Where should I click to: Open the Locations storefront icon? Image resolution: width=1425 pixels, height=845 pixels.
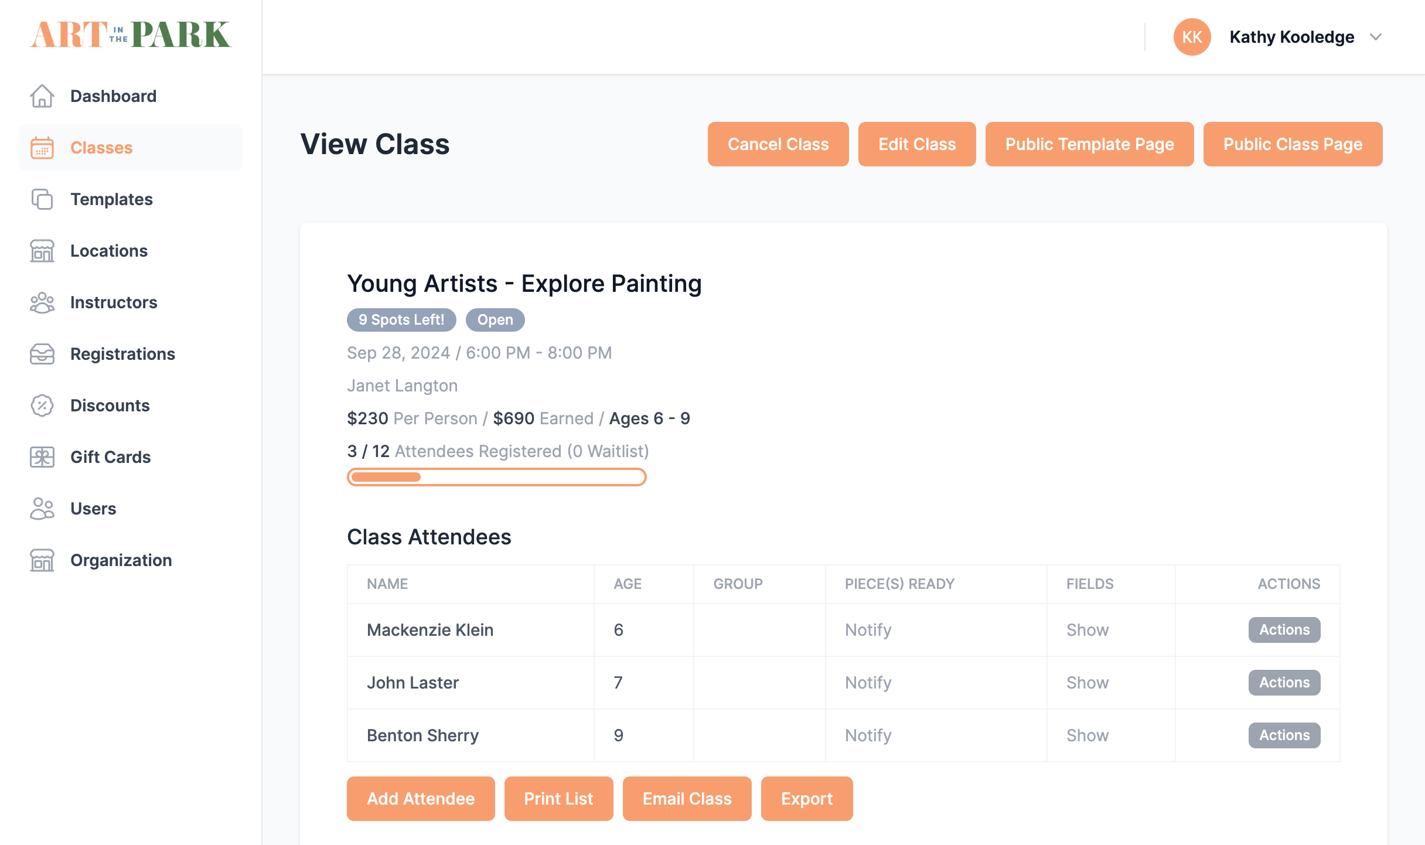click(x=42, y=251)
